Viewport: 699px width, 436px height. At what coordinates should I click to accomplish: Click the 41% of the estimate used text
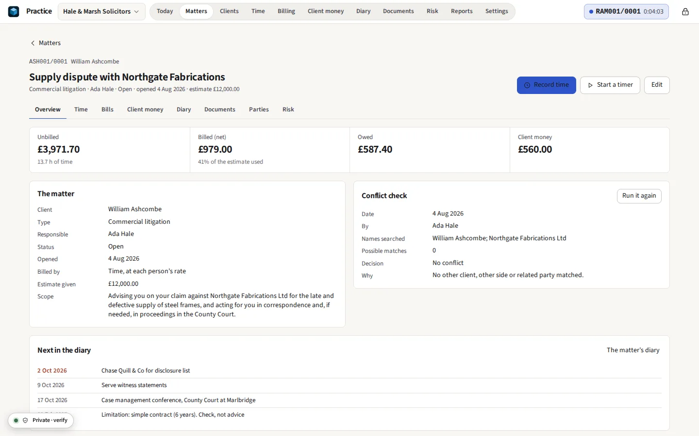click(231, 162)
